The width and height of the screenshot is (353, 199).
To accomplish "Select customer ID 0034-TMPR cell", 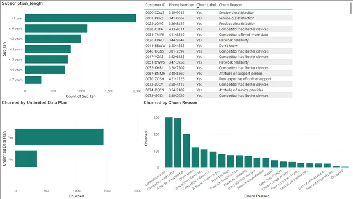I will (x=154, y=35).
